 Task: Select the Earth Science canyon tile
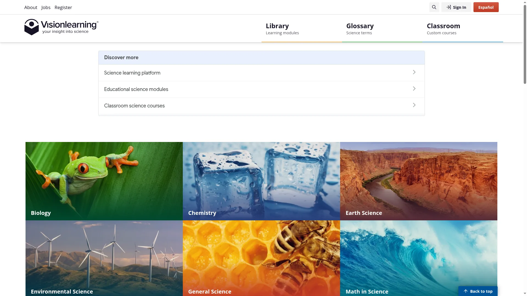(419, 181)
